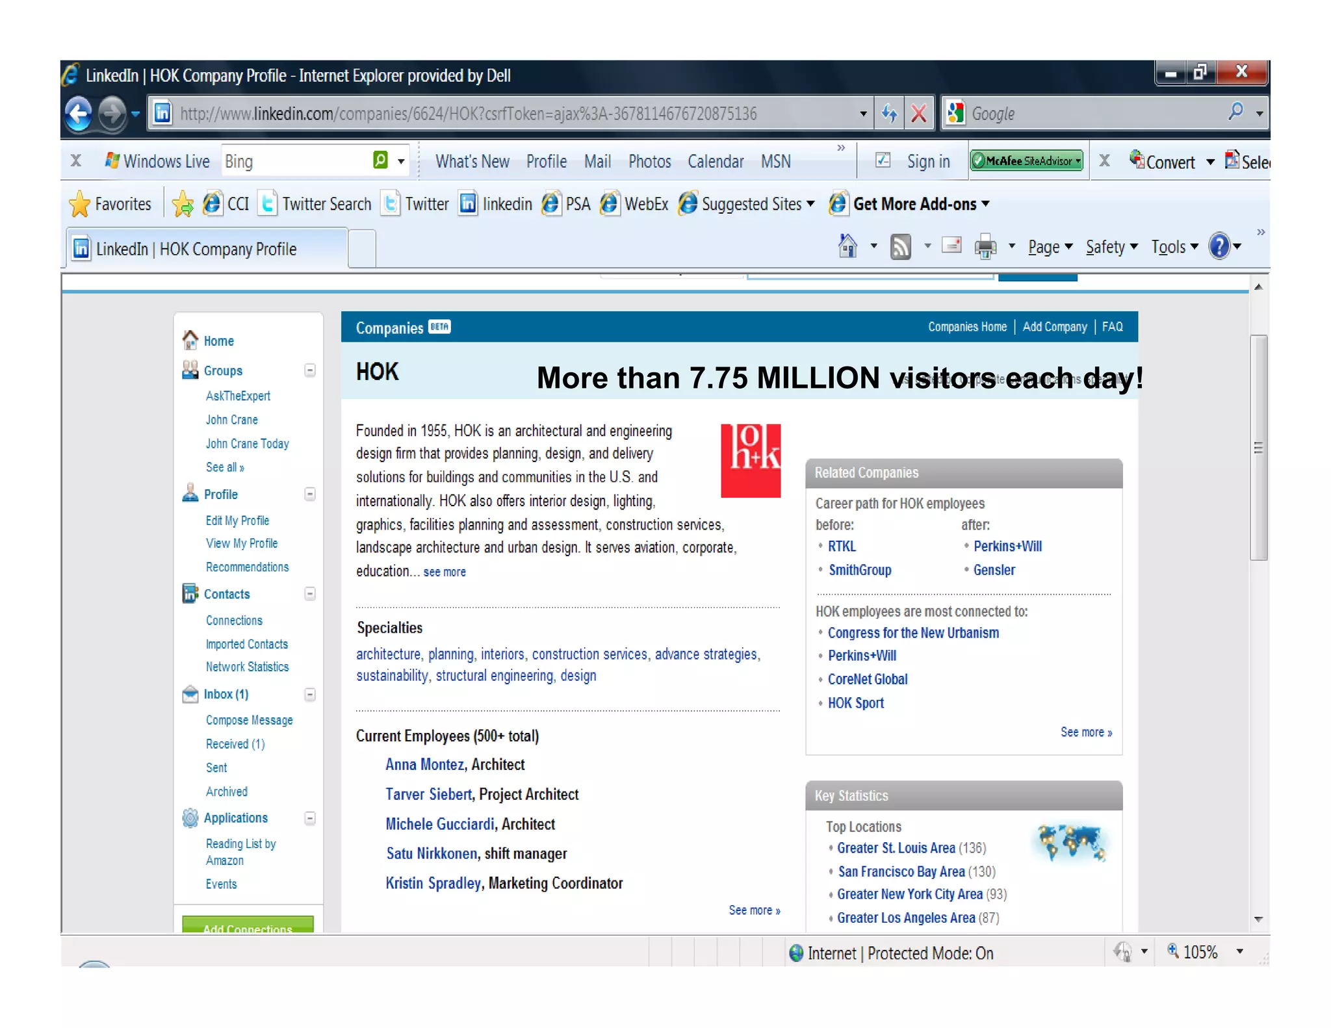Click the Companies Home link
Image resolution: width=1331 pixels, height=1028 pixels.
(967, 327)
